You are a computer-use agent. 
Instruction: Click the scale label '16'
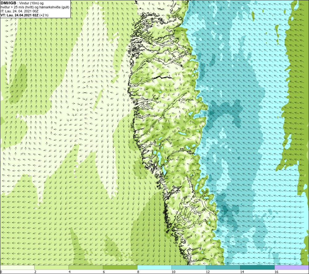click(x=276, y=272)
